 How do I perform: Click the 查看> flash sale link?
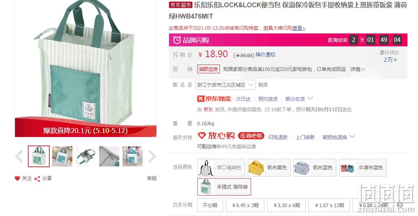(x=299, y=28)
